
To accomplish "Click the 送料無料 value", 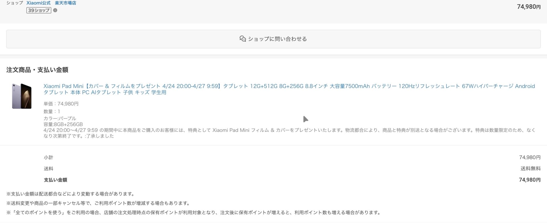I will [530, 169].
